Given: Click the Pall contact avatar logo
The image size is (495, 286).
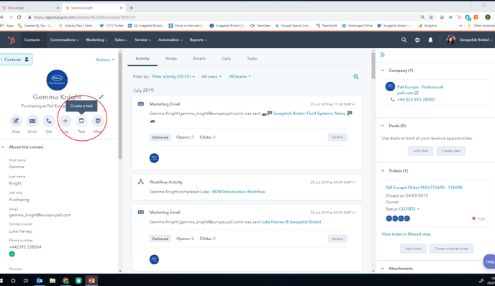Looking at the screenshot, I should [57, 80].
